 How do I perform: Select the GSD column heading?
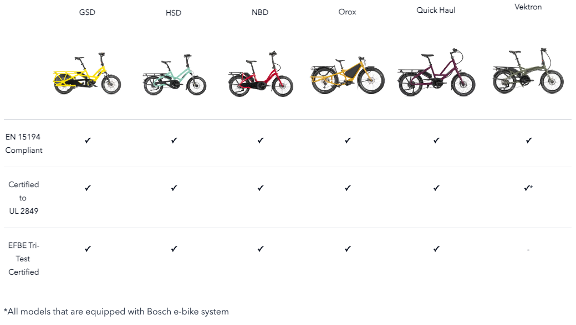(x=87, y=13)
